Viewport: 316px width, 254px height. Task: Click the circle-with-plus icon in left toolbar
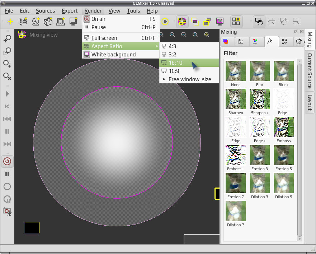click(x=7, y=38)
